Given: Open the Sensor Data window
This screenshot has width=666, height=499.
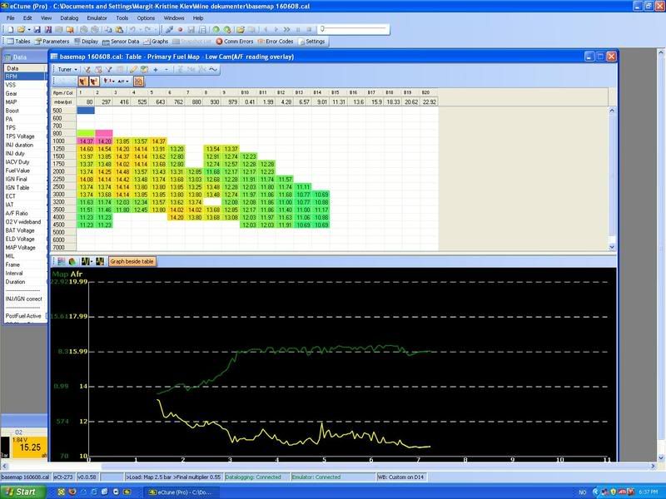Looking at the screenshot, I should [x=121, y=42].
